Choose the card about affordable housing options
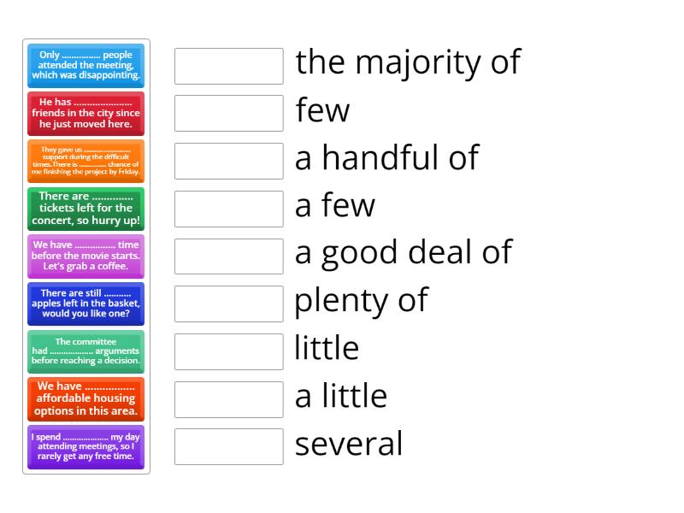Viewport: 684px width, 513px height. (85, 399)
